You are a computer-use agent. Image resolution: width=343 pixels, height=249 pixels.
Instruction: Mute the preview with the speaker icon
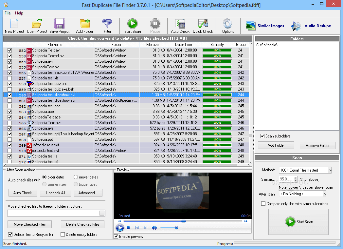tap(154, 228)
